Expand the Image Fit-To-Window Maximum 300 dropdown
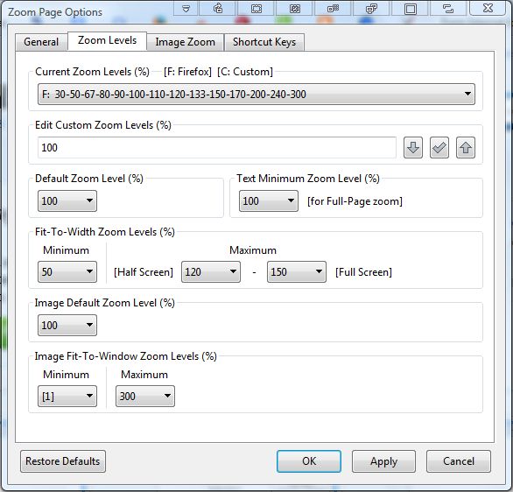The image size is (513, 492). click(145, 397)
